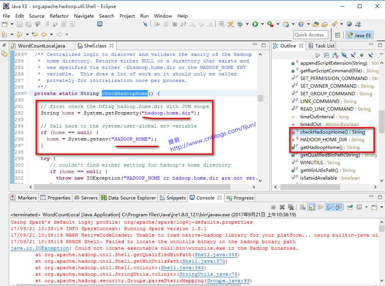This screenshot has height=286, width=385.
Task: Click the New Servlet wizard icon
Action: click(x=301, y=24)
